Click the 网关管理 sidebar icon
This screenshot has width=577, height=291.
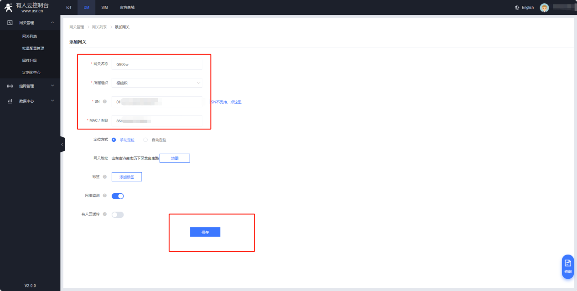(10, 23)
